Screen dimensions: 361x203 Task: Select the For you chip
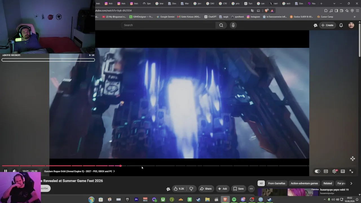(x=341, y=183)
